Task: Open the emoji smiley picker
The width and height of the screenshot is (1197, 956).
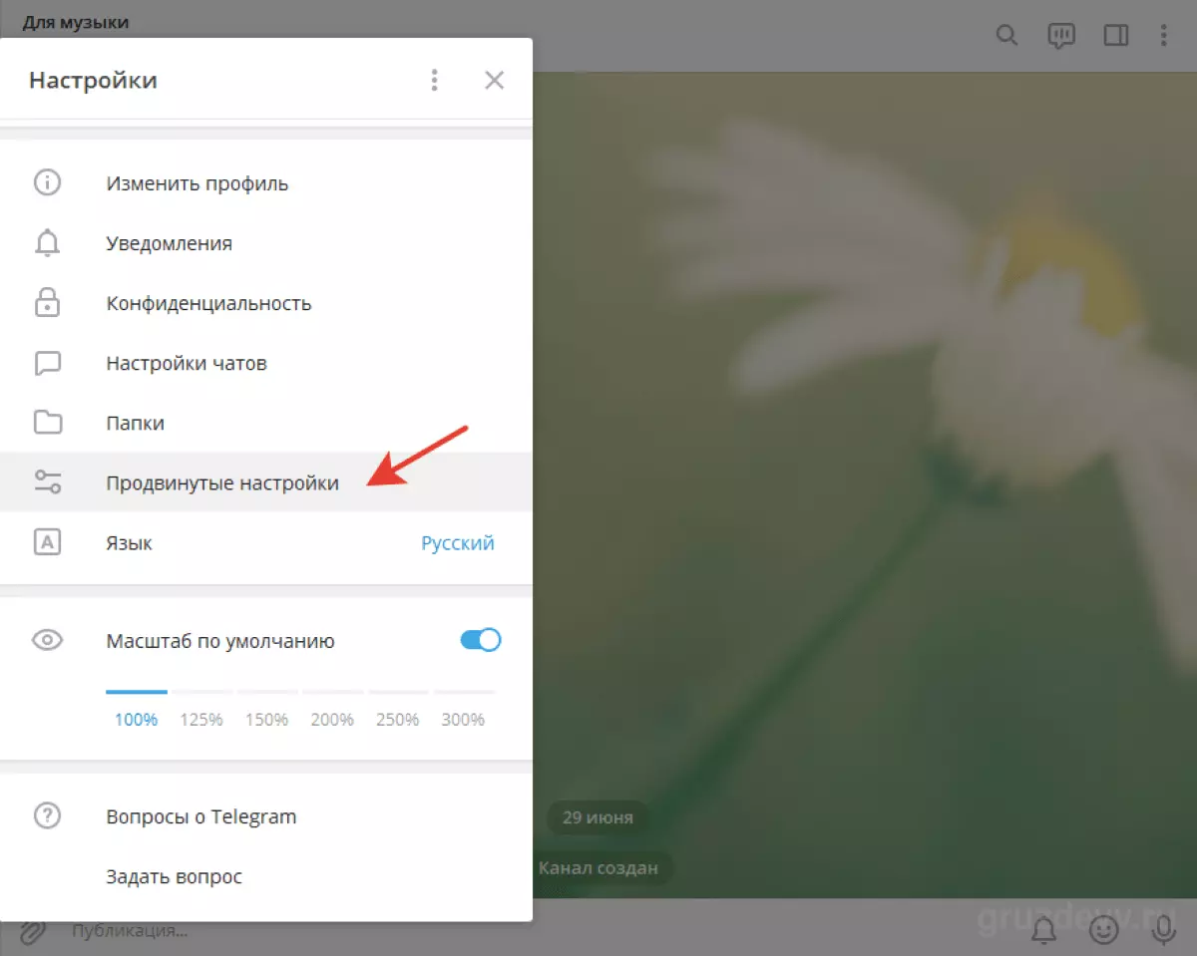Action: (x=1103, y=931)
